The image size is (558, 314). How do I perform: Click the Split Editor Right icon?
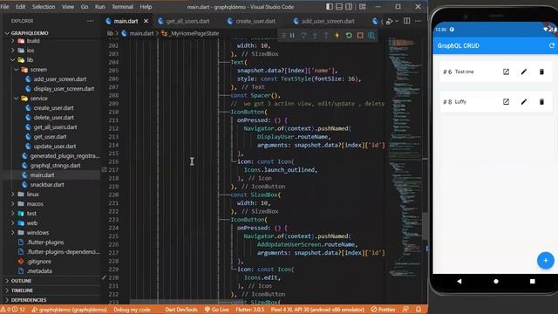407,21
